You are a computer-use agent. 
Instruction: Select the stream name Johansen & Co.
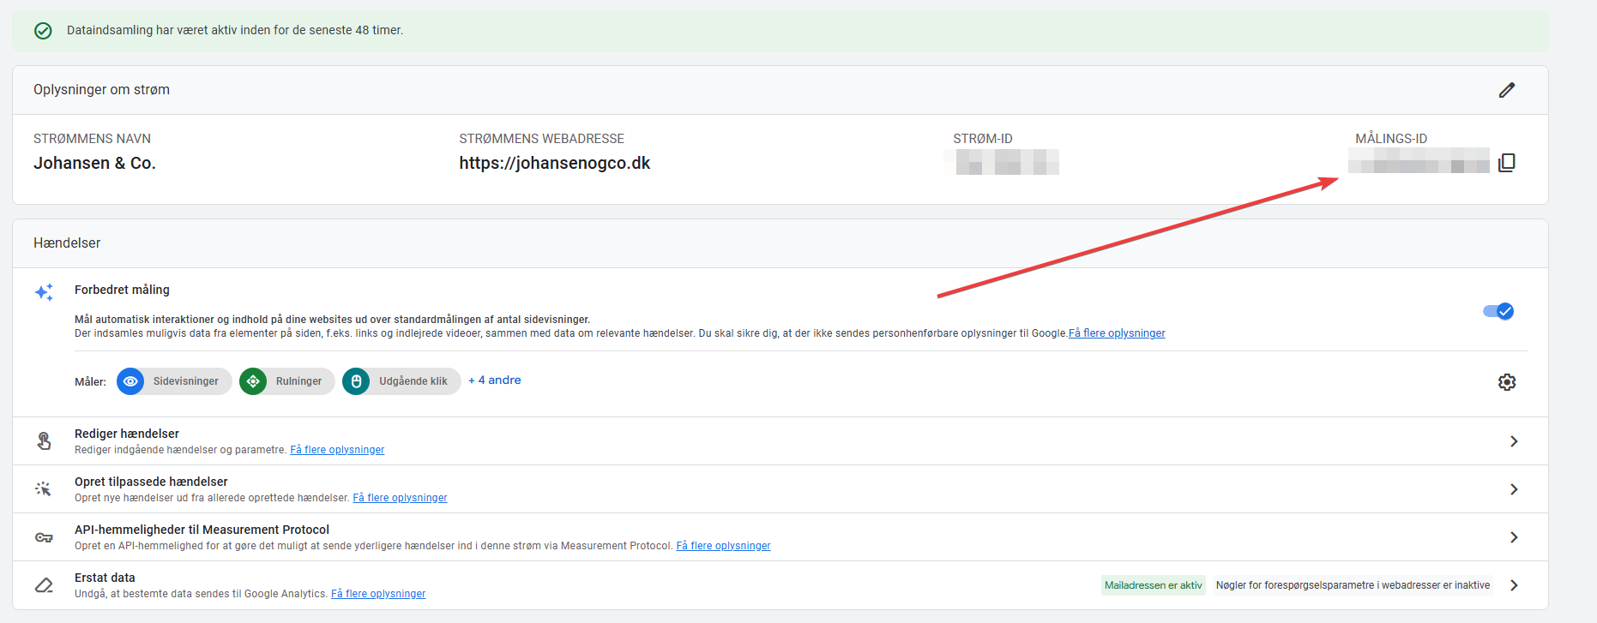click(94, 163)
